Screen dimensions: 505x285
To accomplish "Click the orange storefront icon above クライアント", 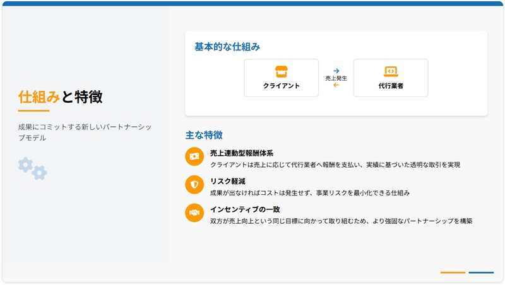I will (281, 71).
